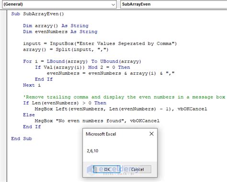This screenshot has width=227, height=182.
Task: Click the End Sub statement
Action: 22,138
